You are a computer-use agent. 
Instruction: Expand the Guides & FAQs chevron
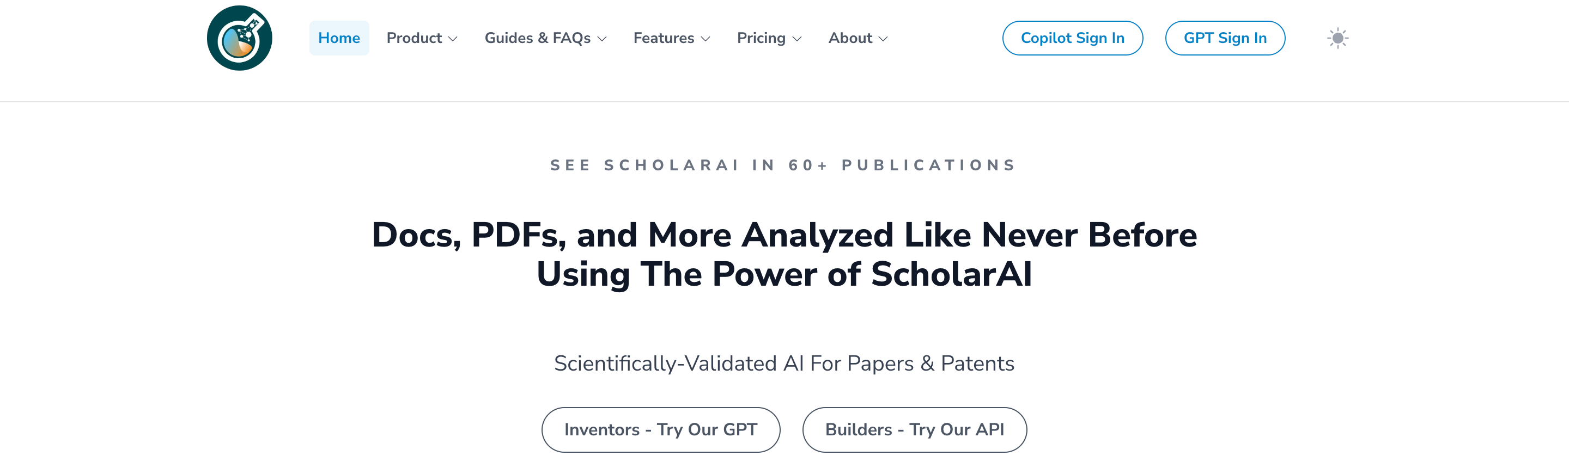[603, 39]
